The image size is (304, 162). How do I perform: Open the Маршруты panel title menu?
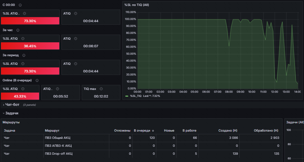click(x=11, y=122)
